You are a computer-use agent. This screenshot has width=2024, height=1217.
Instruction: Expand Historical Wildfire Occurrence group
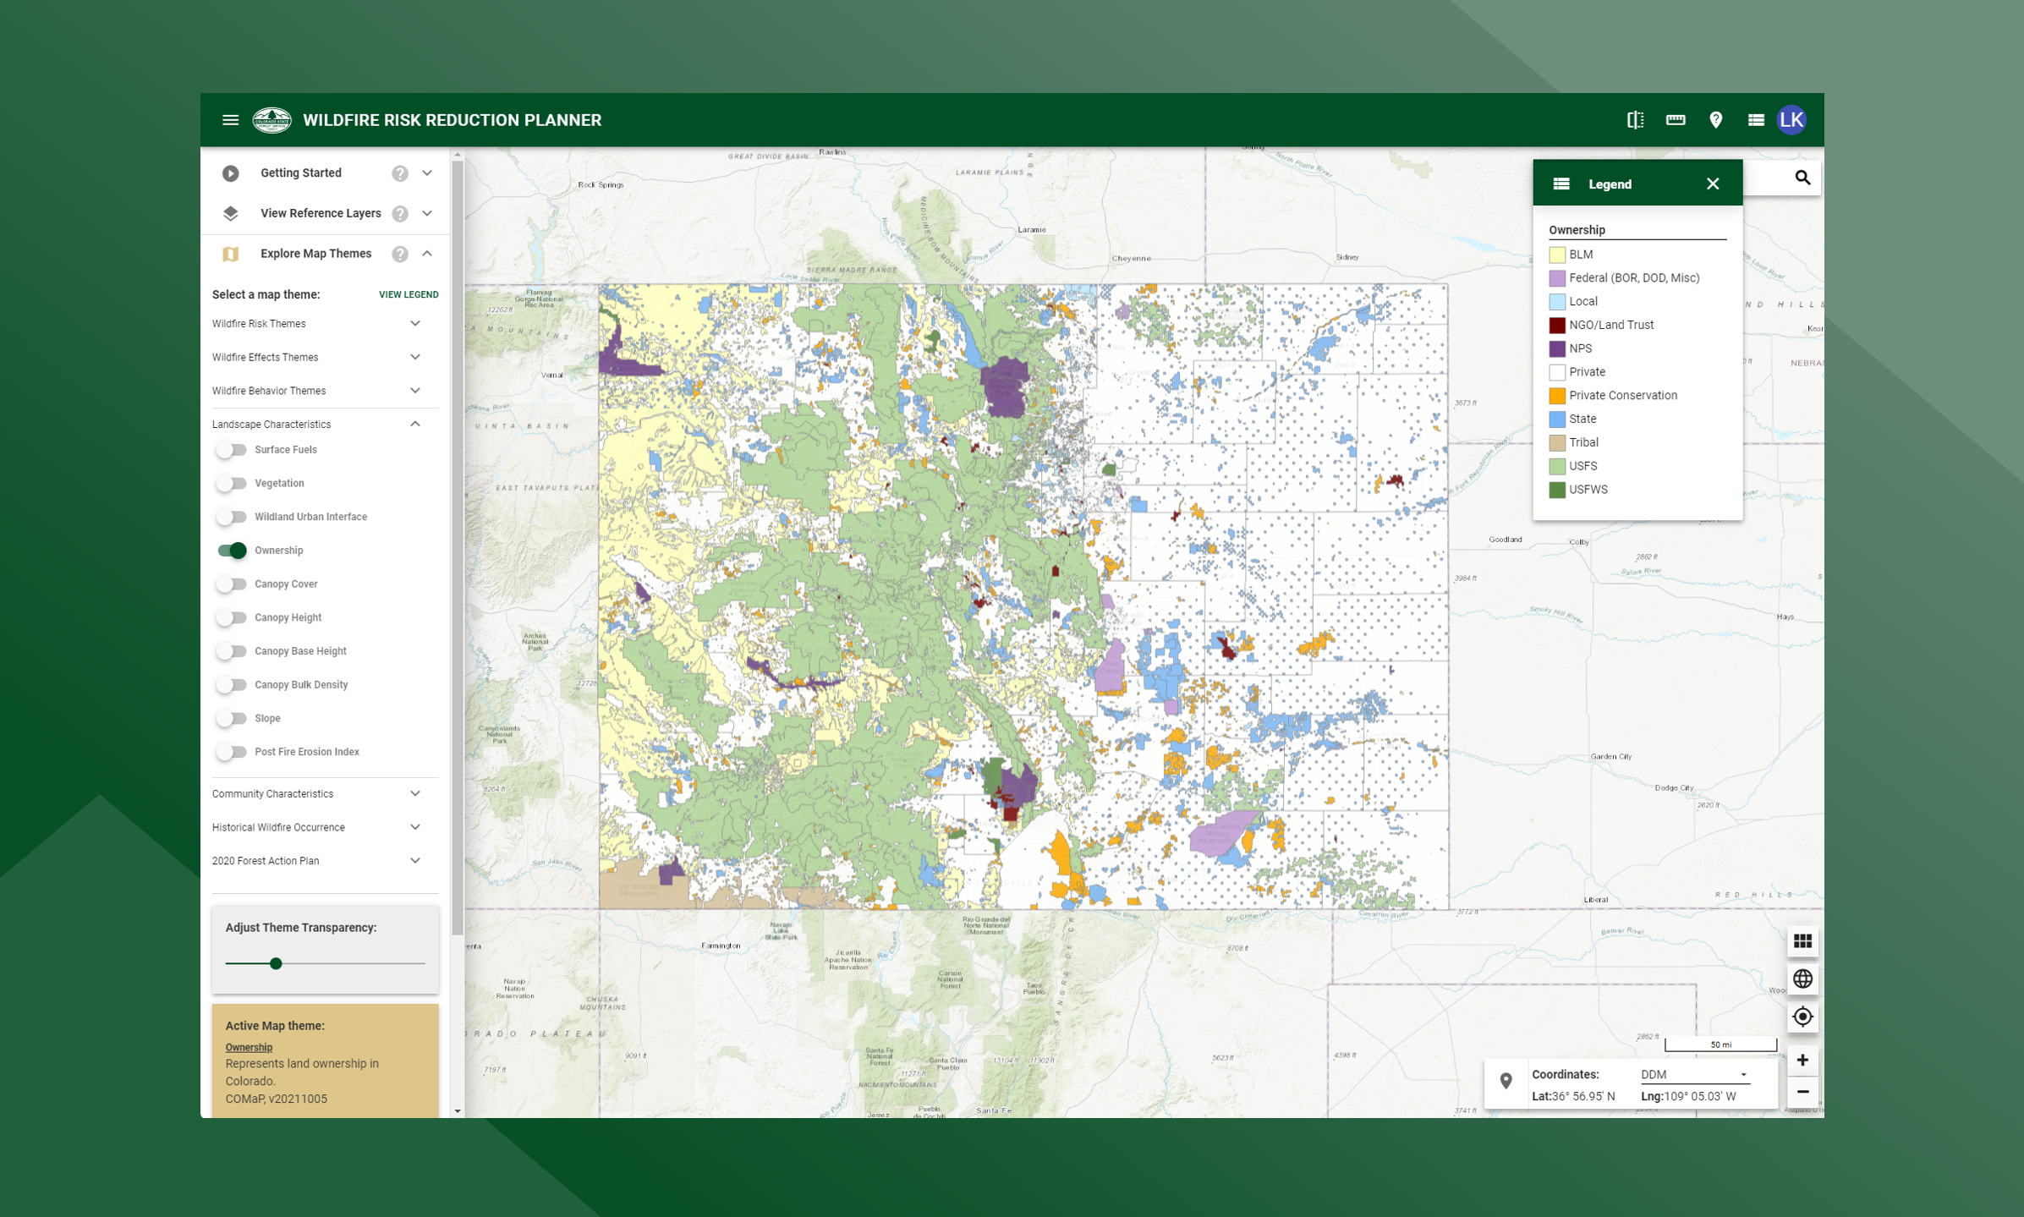click(x=415, y=827)
